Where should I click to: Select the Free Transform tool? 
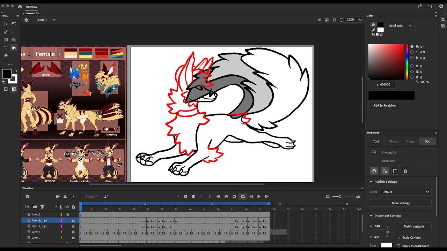pos(14,24)
